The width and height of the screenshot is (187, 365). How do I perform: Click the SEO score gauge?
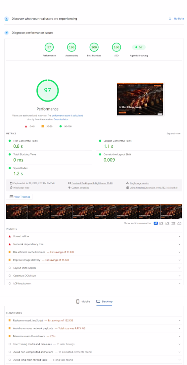point(117,47)
